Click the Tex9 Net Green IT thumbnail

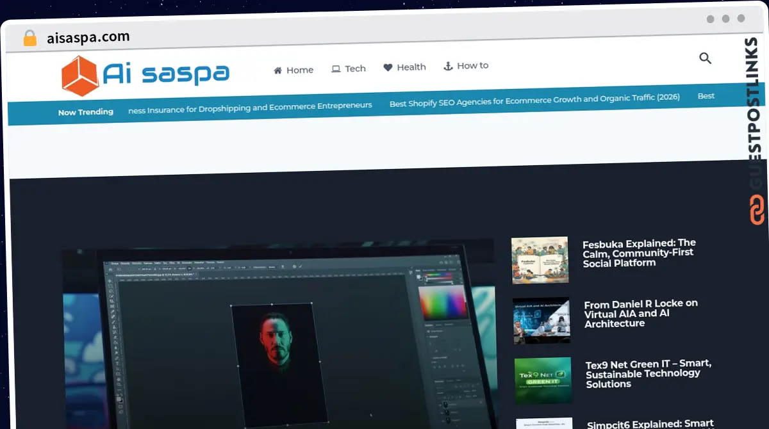tap(543, 380)
